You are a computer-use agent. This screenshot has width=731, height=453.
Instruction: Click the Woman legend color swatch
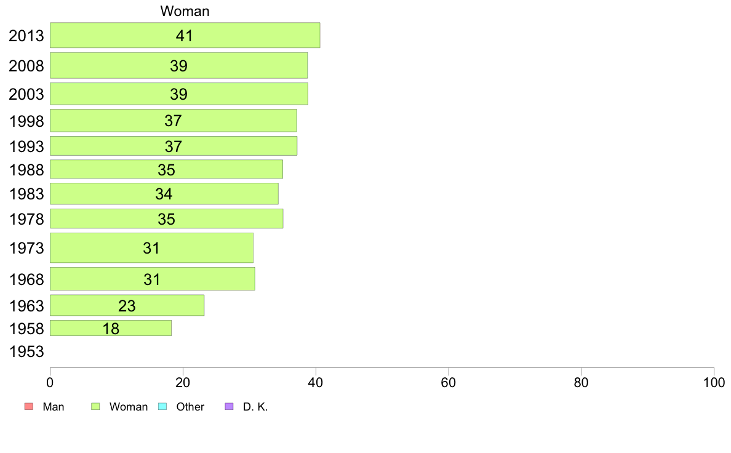(95, 406)
